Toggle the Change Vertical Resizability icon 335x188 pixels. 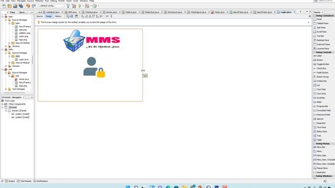point(111,16)
